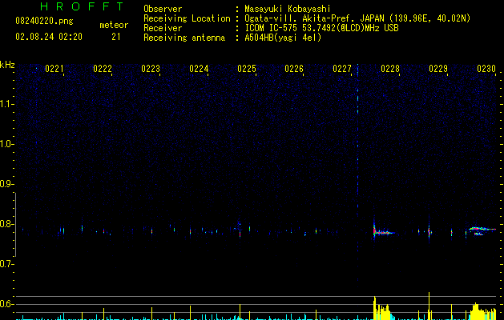Image resolution: width=504 pixels, height=320 pixels.
Task: Click the 0230 time marker
Action: 486,69
